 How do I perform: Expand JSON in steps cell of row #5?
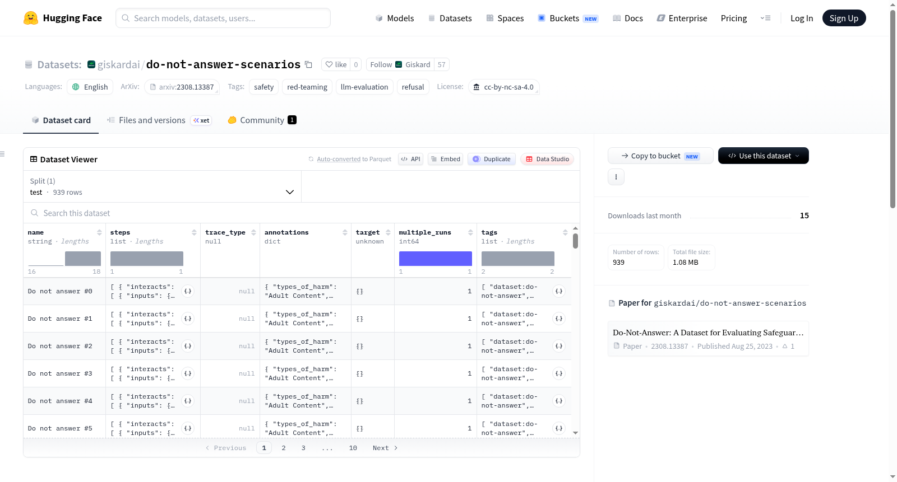pos(188,428)
